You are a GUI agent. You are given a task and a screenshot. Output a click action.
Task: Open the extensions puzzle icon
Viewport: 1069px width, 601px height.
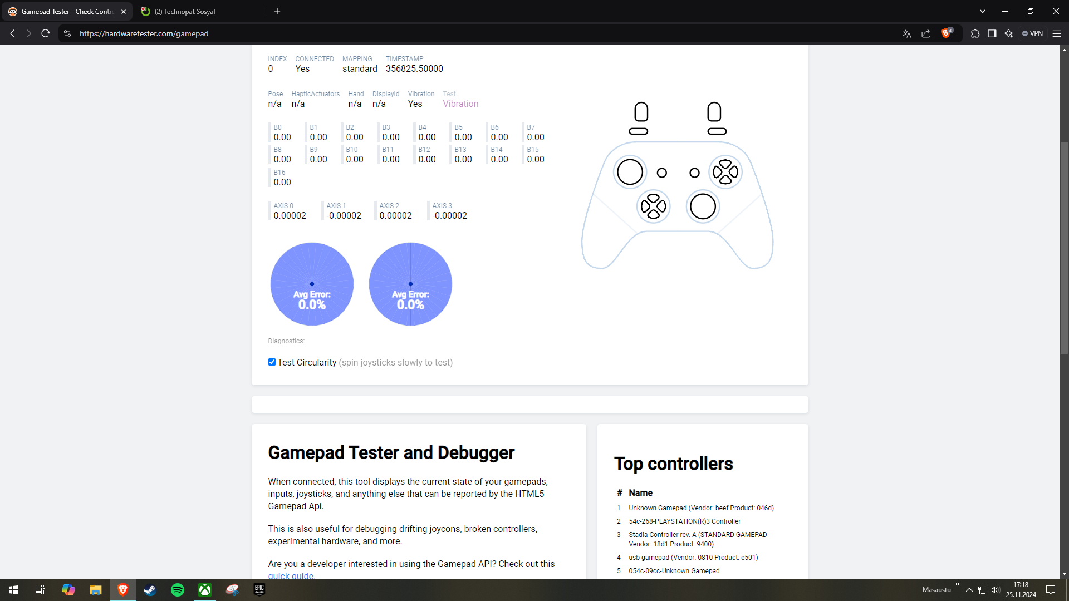point(975,33)
